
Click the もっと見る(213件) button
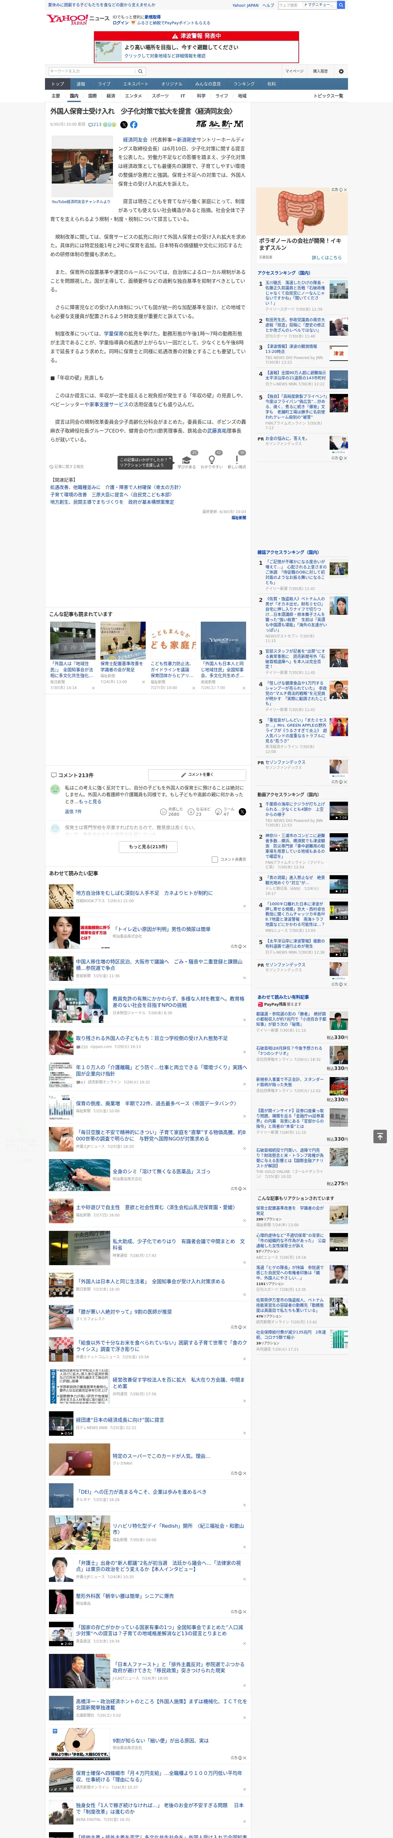point(148,847)
